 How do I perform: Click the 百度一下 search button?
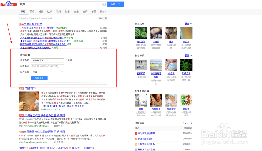click(x=116, y=4)
